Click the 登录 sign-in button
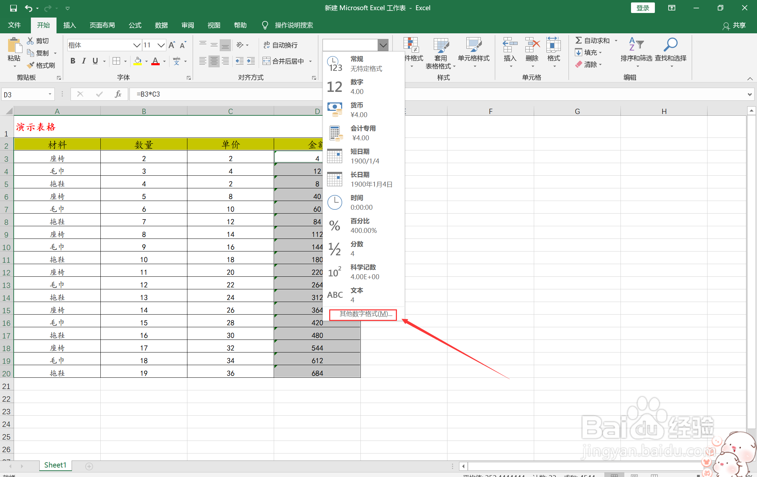Screen dimensions: 757x477 pos(643,8)
